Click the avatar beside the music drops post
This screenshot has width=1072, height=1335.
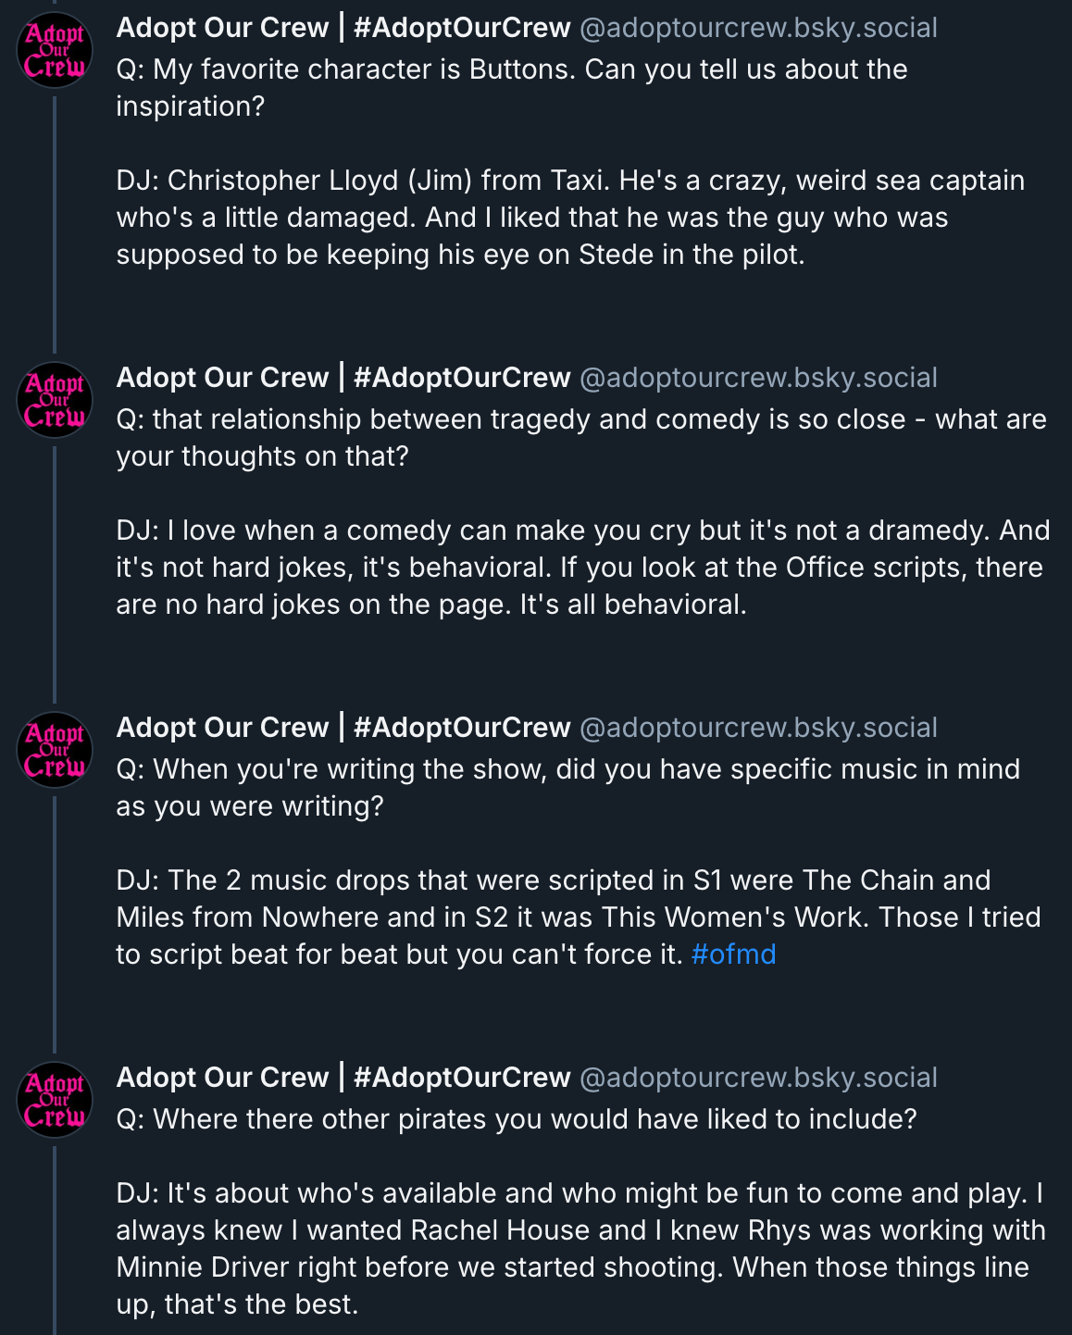pos(55,751)
